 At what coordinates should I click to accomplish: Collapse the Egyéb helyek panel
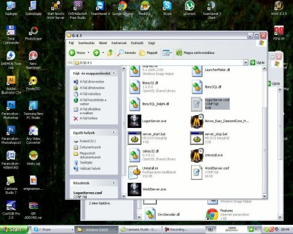point(114,132)
